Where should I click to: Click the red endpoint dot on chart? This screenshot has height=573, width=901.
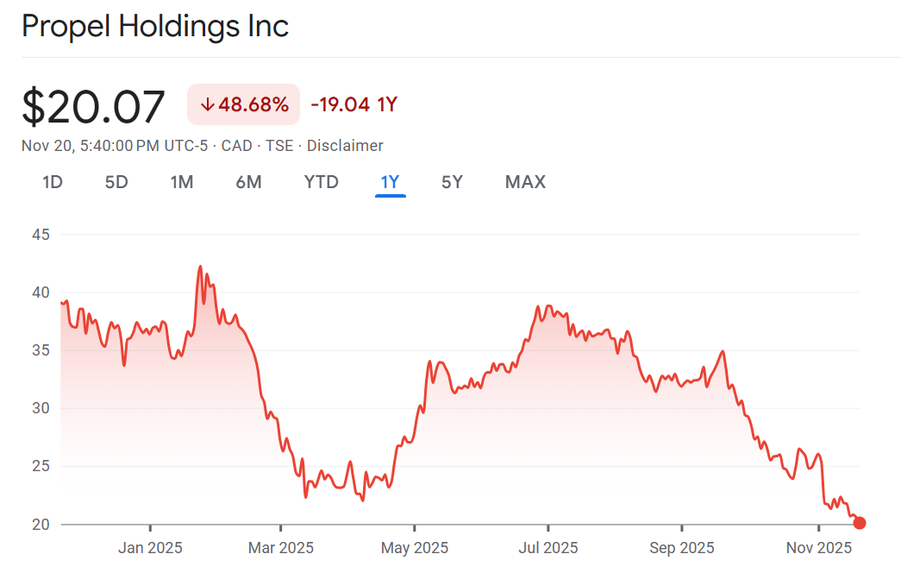tap(859, 523)
